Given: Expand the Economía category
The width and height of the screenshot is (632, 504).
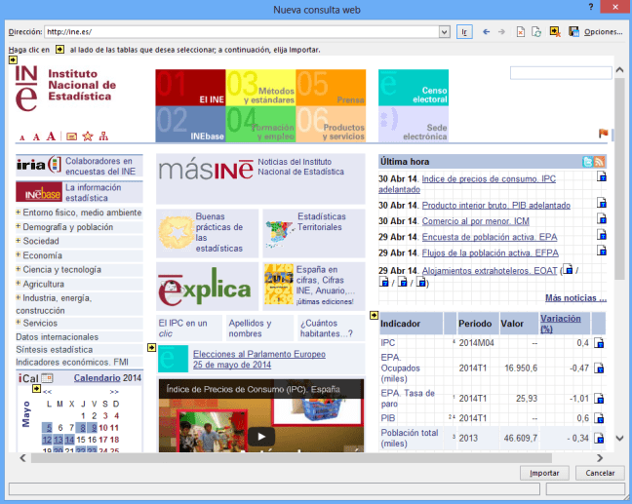Looking at the screenshot, I should [19, 254].
